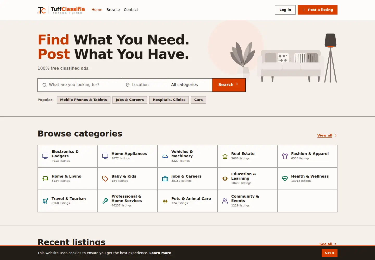Click the Log in button
375x260 pixels.
coord(285,10)
